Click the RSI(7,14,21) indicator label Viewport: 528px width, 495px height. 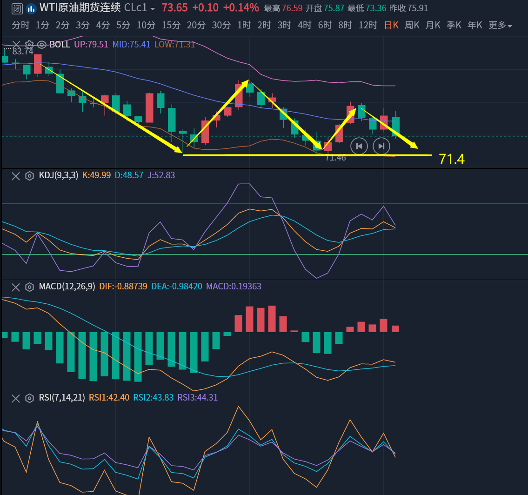[x=62, y=397]
